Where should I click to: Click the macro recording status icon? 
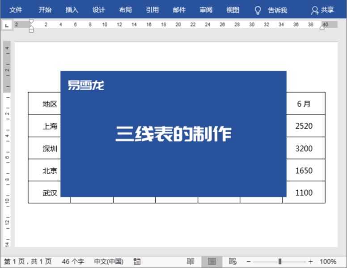coord(137,262)
